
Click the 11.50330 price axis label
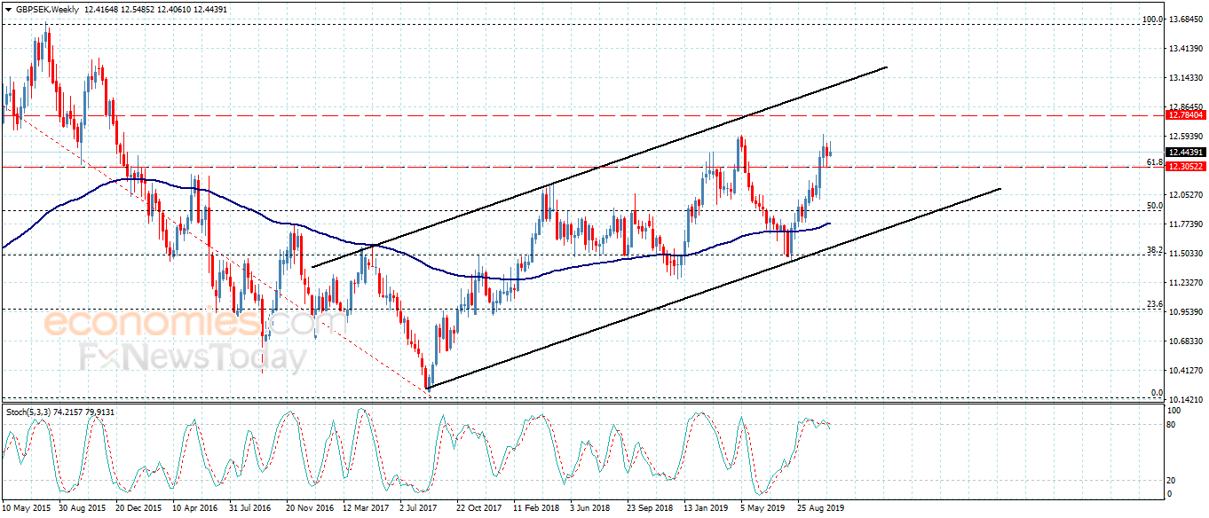click(1187, 254)
